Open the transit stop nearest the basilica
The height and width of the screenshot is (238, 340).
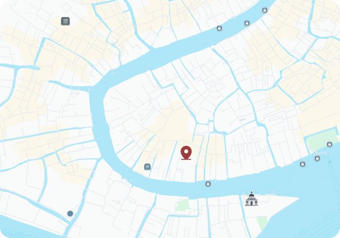point(208,184)
